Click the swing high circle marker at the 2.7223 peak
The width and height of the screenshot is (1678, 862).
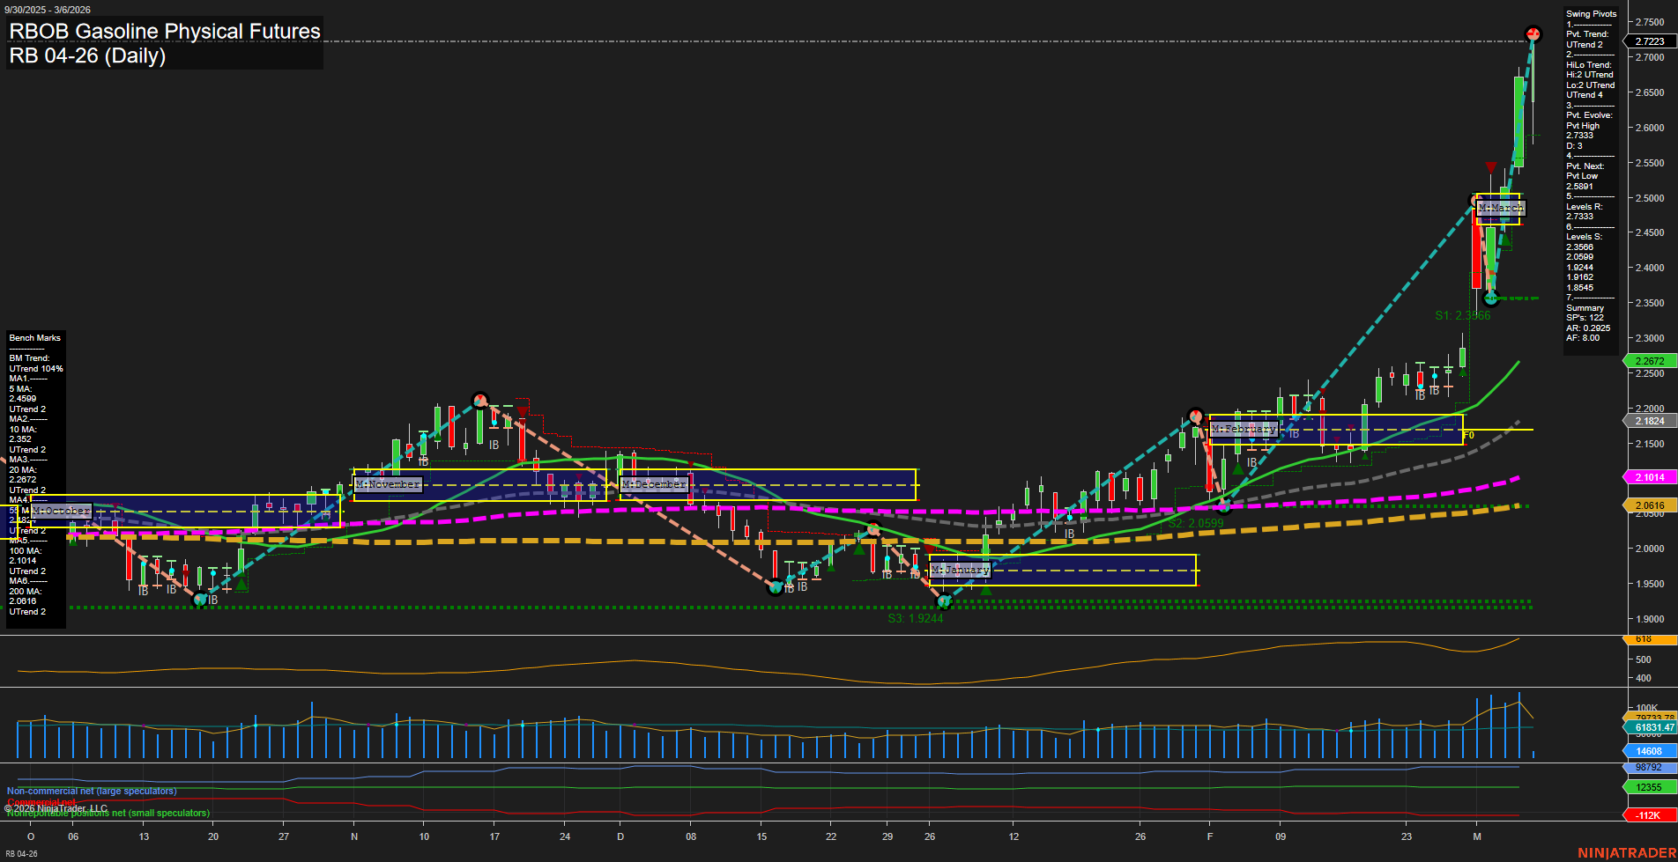coord(1533,33)
